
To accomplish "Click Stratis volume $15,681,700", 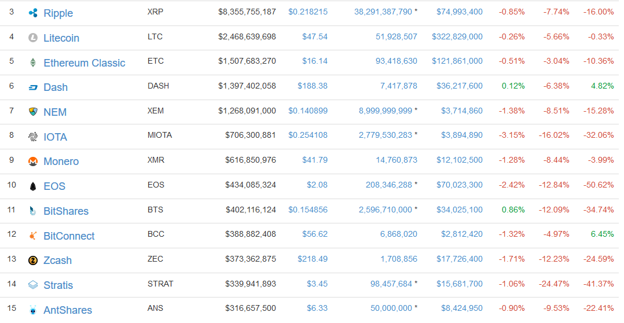I will click(460, 284).
